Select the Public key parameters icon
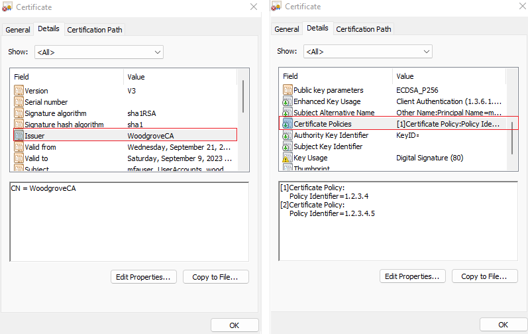Image resolution: width=528 pixels, height=334 pixels. click(288, 90)
